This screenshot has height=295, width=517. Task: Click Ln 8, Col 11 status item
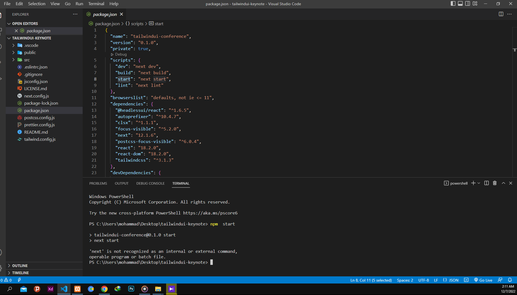tap(371, 280)
